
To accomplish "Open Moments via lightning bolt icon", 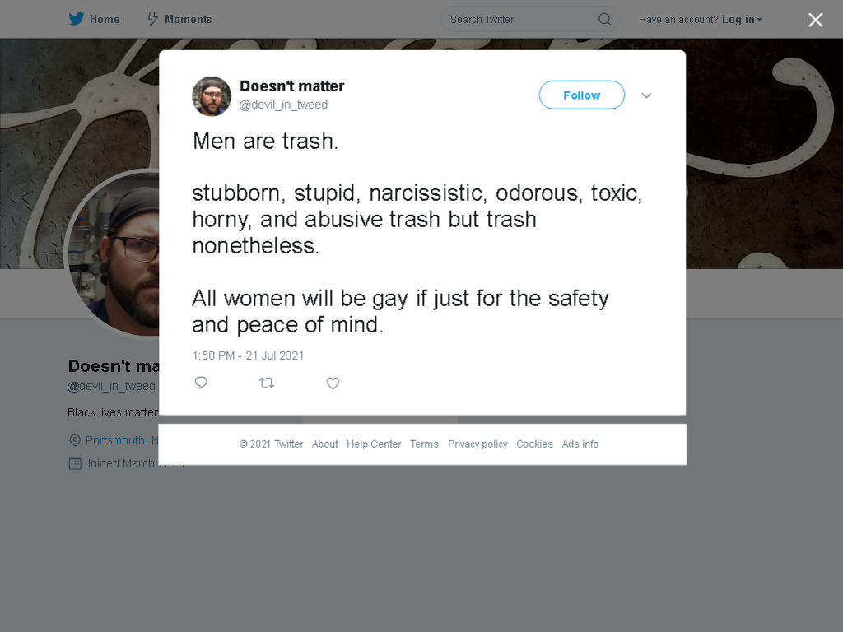I will 152,19.
